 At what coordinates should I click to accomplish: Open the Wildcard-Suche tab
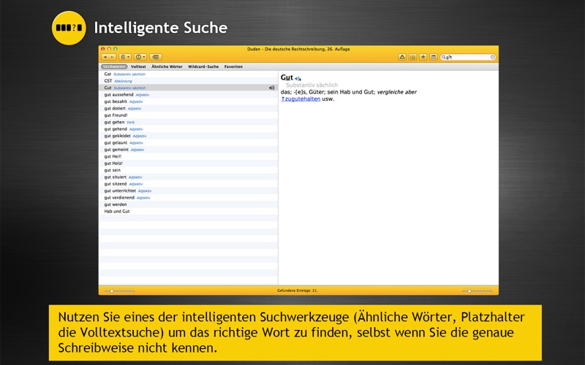click(203, 66)
